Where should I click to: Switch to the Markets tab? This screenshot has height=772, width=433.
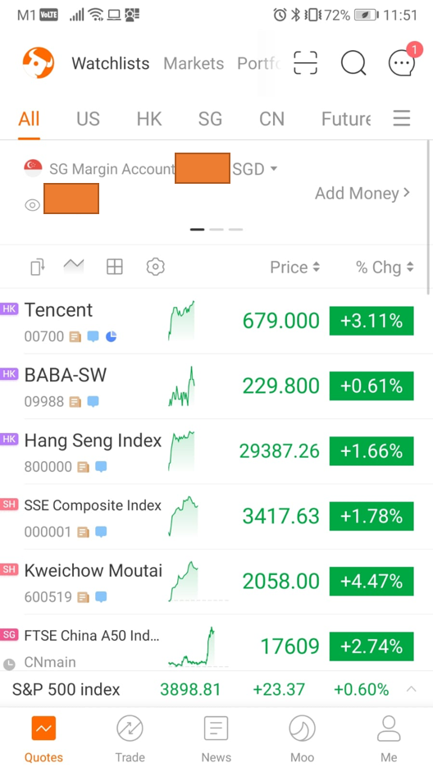[194, 63]
